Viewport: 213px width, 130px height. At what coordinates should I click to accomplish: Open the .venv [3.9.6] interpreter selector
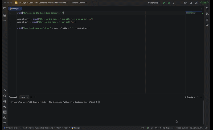click(x=196, y=128)
